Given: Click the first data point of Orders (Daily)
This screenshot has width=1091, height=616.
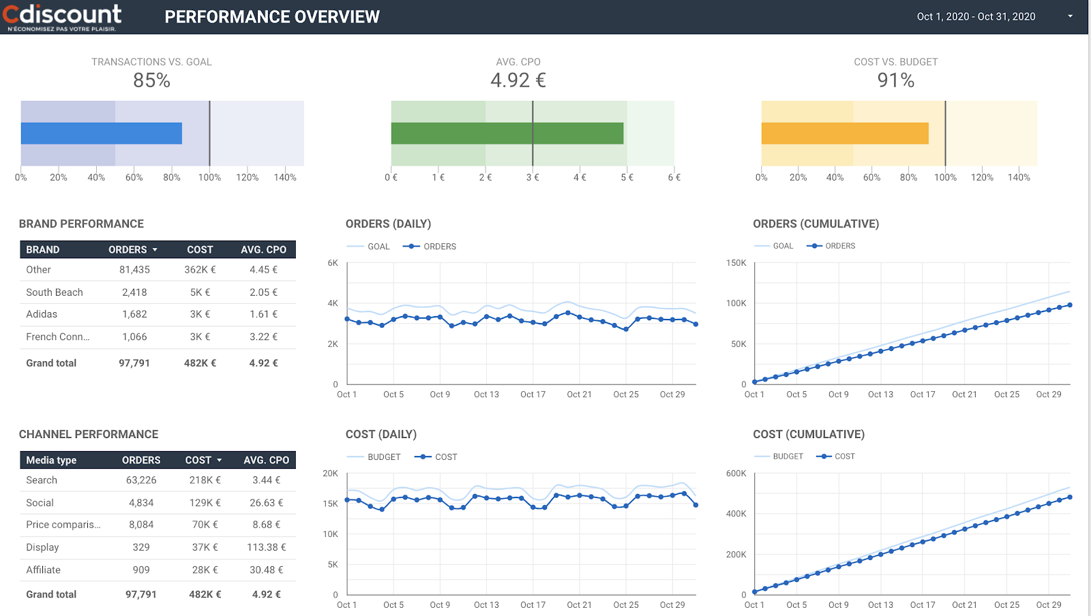Looking at the screenshot, I should pos(348,319).
